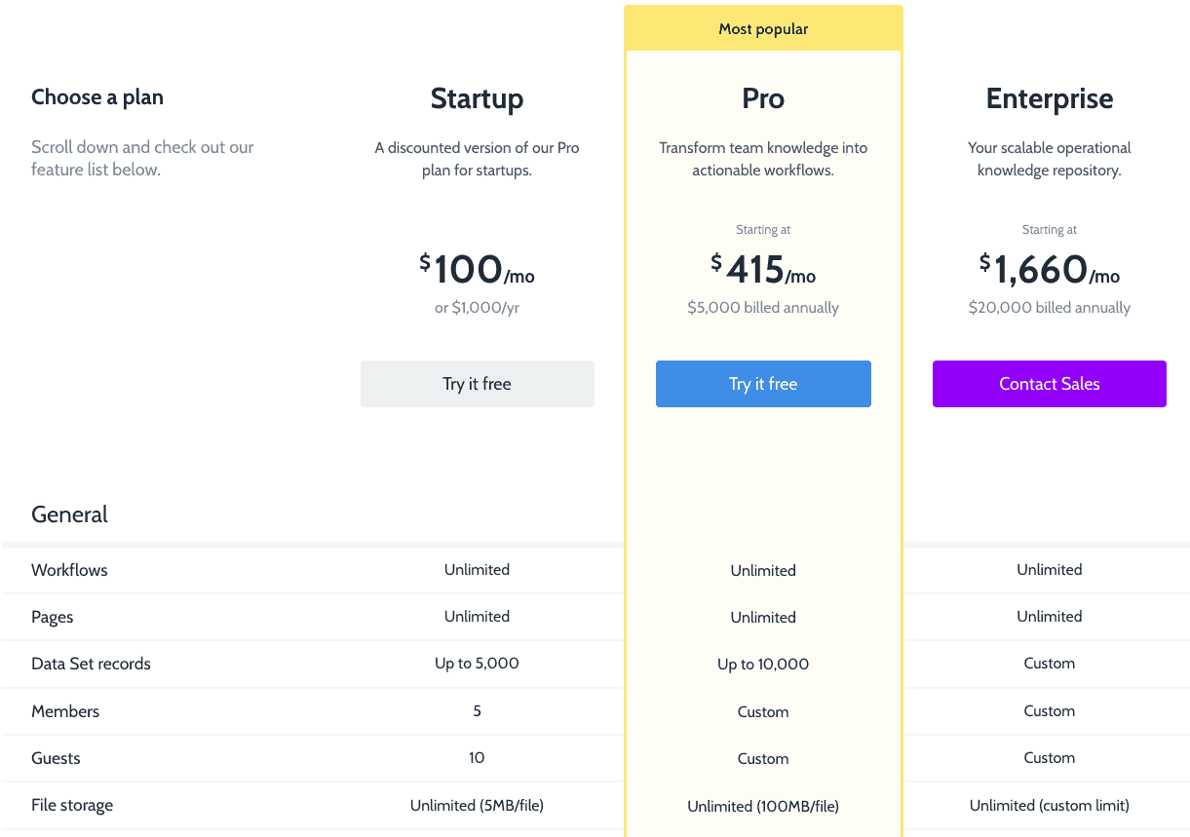
Task: Click the Members count of 5 for Startup
Action: 477,710
